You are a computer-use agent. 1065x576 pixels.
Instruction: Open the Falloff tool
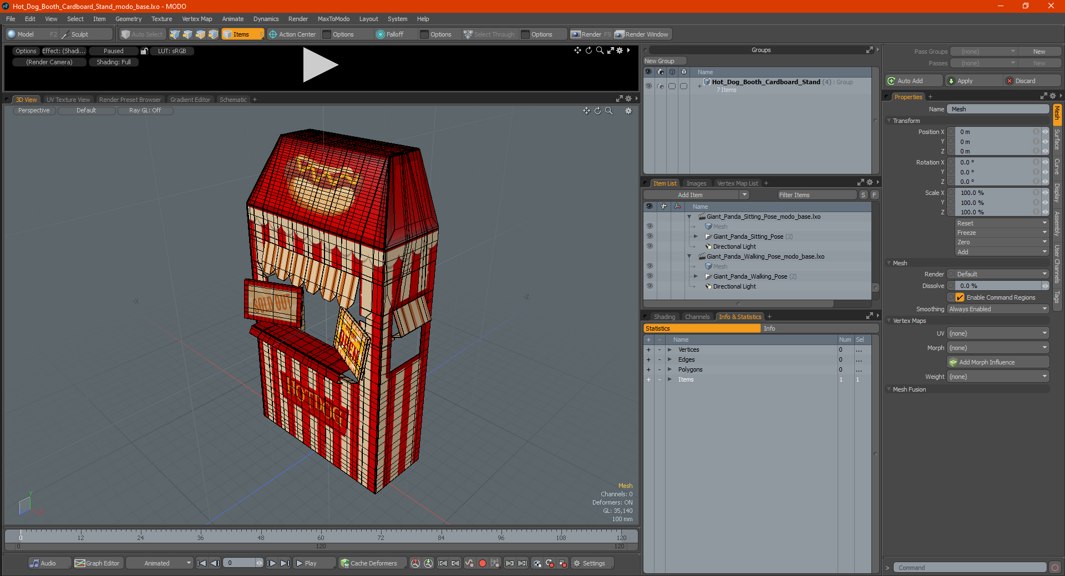[x=390, y=34]
